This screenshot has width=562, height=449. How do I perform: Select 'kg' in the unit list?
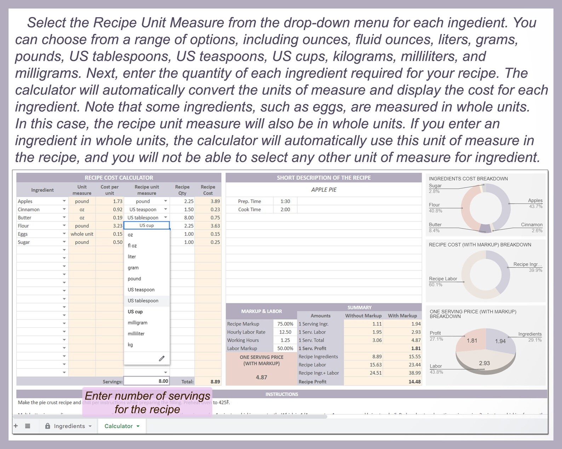(147, 344)
